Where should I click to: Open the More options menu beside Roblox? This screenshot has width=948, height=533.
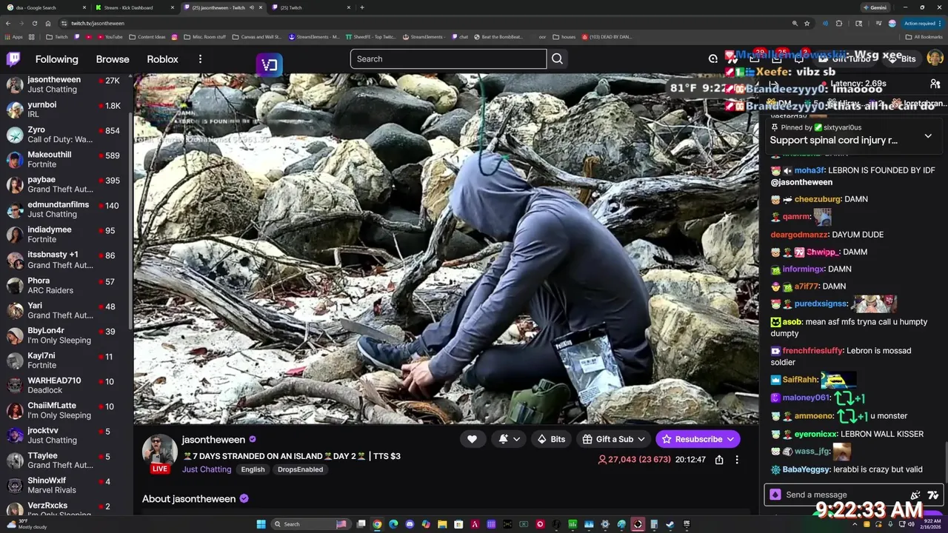(199, 59)
